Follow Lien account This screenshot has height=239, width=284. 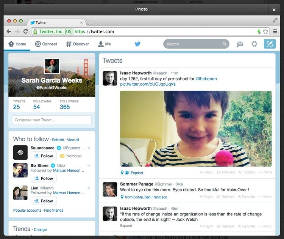click(44, 201)
